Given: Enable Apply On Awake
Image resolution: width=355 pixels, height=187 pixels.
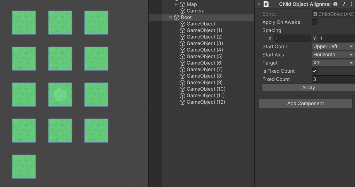Looking at the screenshot, I should pos(314,22).
